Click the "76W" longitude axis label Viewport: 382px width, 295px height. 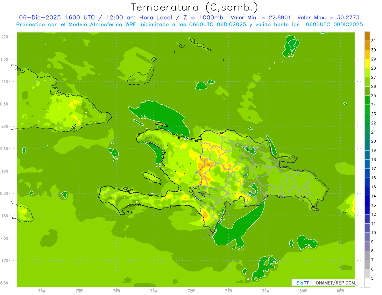pos(42,291)
